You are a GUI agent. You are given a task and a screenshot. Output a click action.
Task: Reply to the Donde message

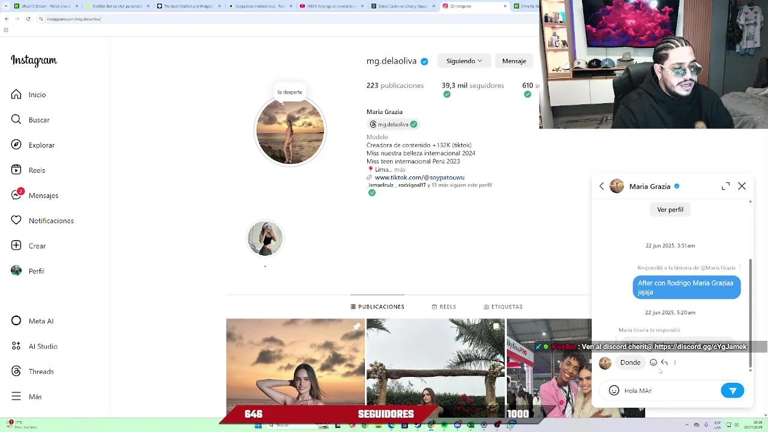tap(664, 362)
